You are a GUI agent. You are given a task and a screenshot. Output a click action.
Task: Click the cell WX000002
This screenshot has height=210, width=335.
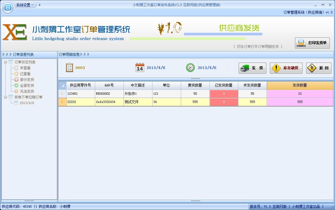click(109, 94)
